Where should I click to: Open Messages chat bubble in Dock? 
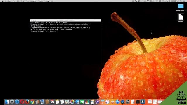[x=77, y=102]
